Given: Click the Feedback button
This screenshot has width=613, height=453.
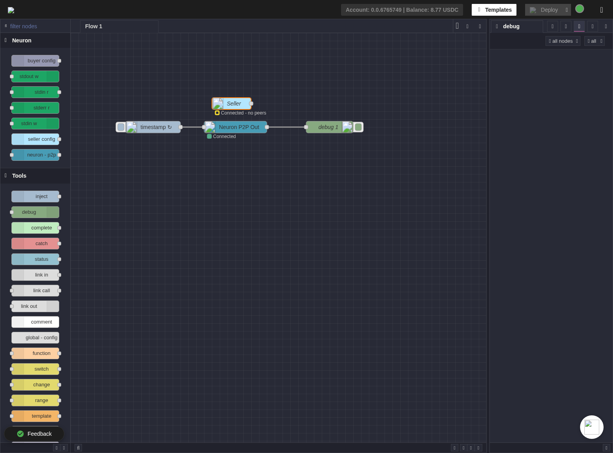Looking at the screenshot, I should tap(34, 434).
